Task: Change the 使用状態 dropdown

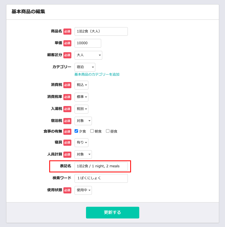Action: point(83,190)
